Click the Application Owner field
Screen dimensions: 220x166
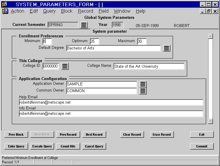pyautogui.click(x=102, y=84)
